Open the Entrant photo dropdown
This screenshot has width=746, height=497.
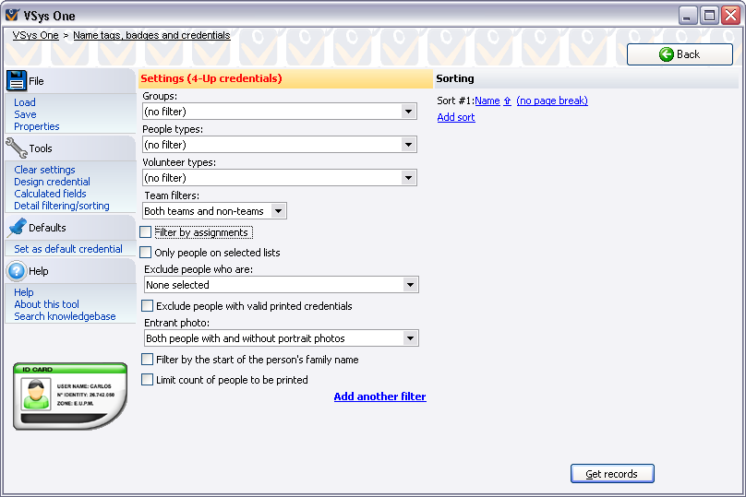[282, 338]
